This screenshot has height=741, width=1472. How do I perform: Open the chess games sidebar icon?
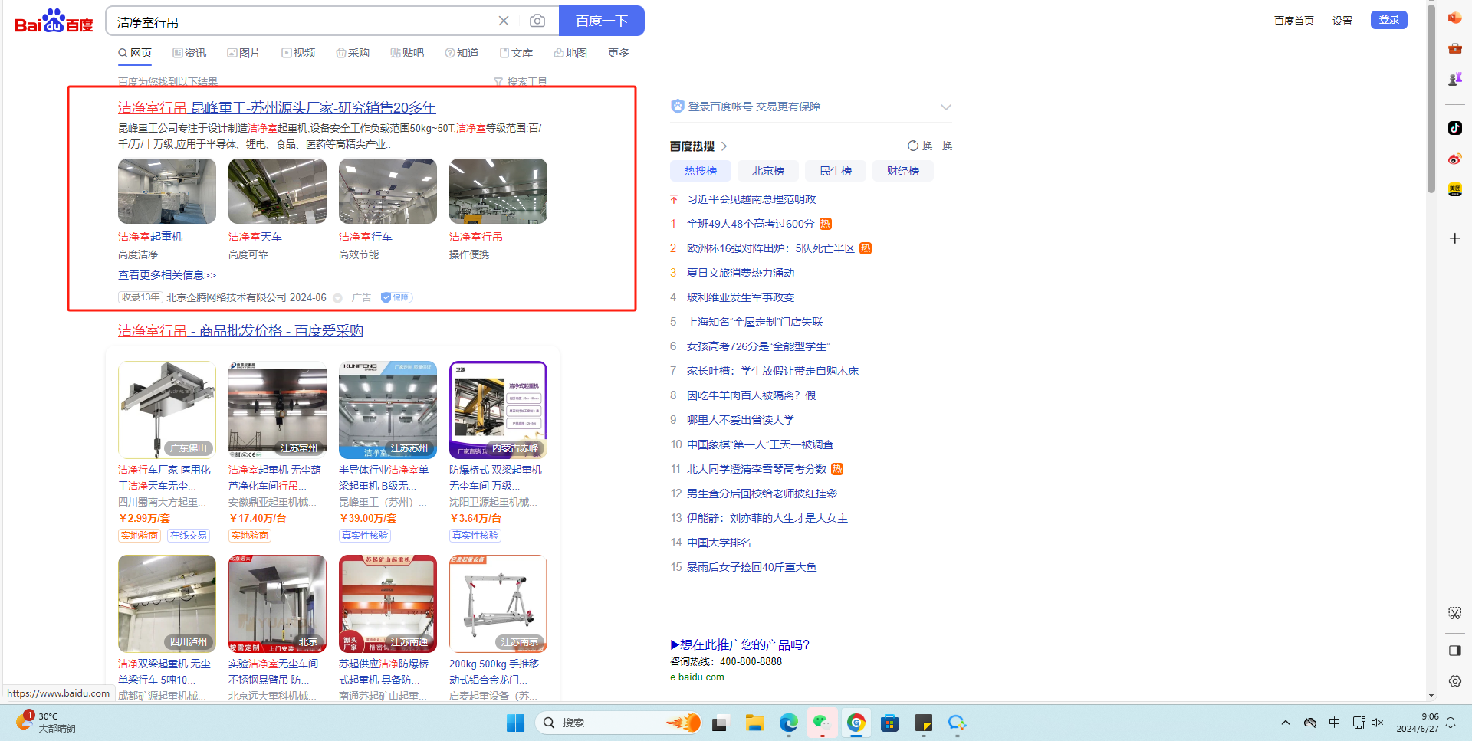(1454, 79)
